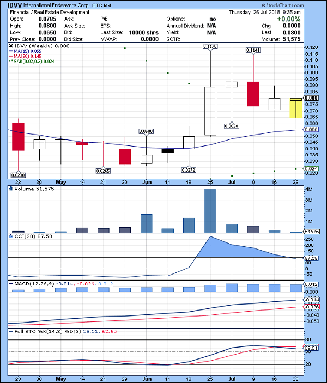Click the -0.014 MACD line axis tag
Viewport: 327px width, 383px height.
click(312, 300)
